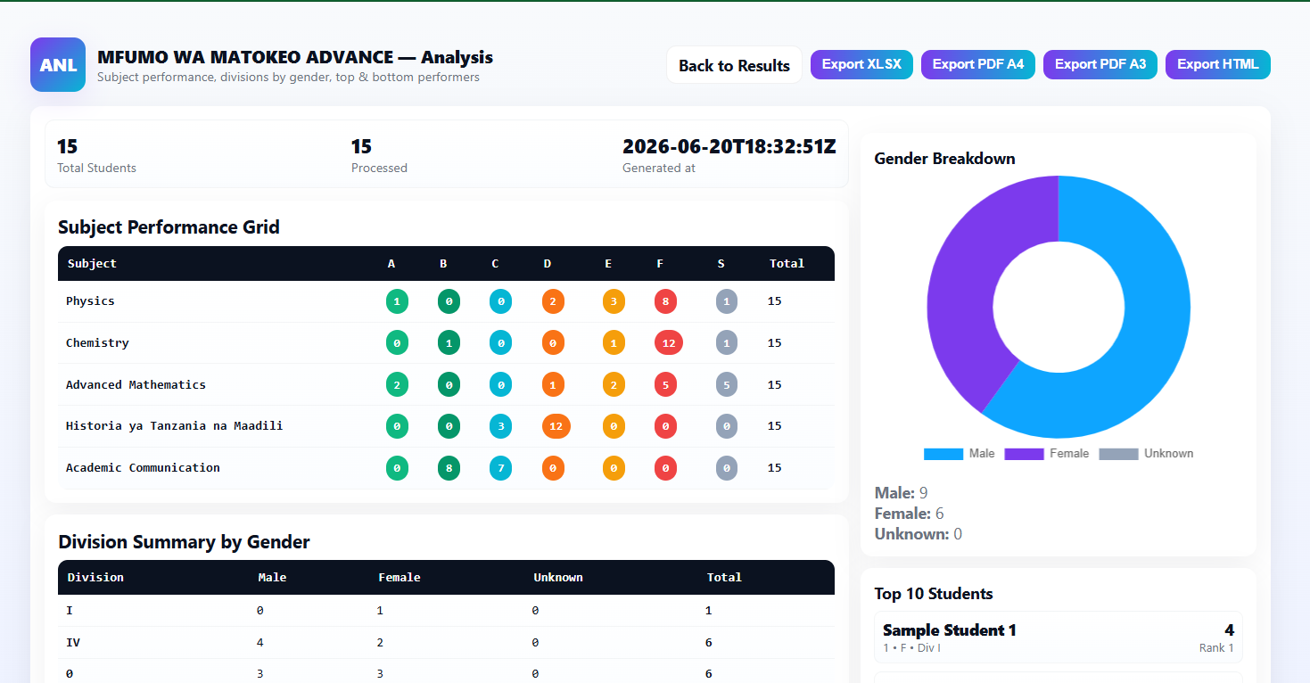Click Top 10 Students heading
Image resolution: width=1310 pixels, height=683 pixels.
click(x=934, y=594)
